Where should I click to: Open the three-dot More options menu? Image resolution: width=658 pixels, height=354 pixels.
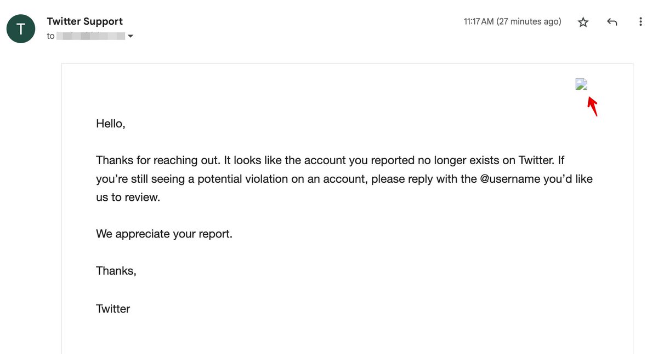[640, 22]
